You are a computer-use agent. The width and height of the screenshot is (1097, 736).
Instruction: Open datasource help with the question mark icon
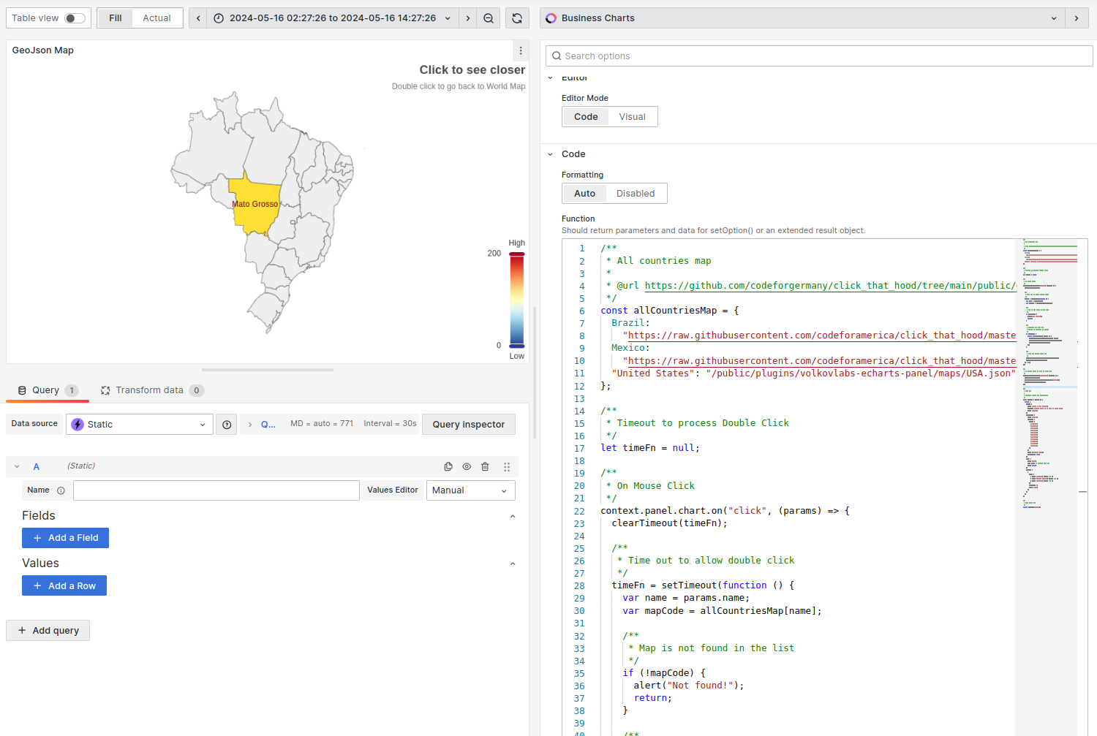coord(226,424)
